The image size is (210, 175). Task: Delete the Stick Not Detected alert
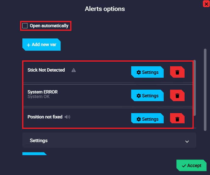[x=177, y=72]
